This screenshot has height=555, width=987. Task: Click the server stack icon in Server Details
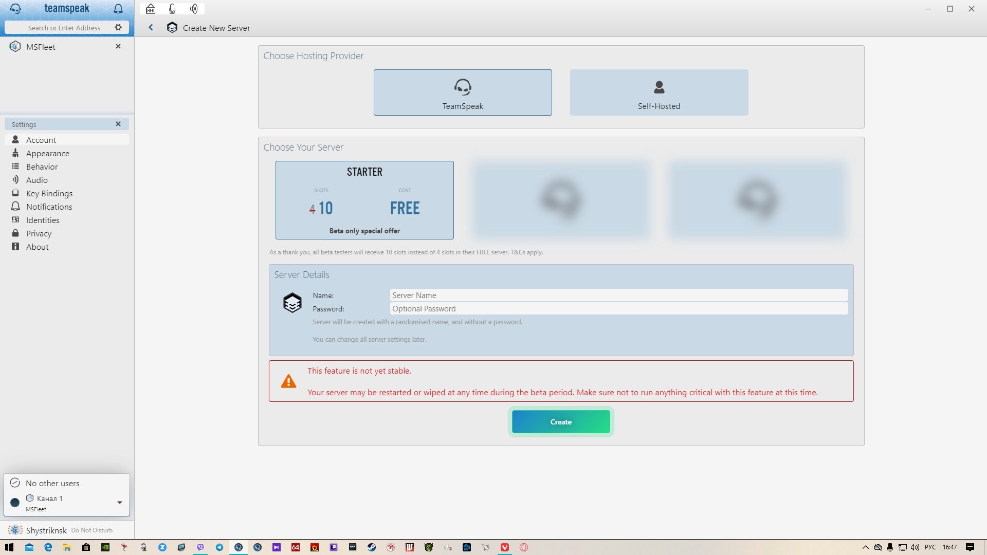293,303
